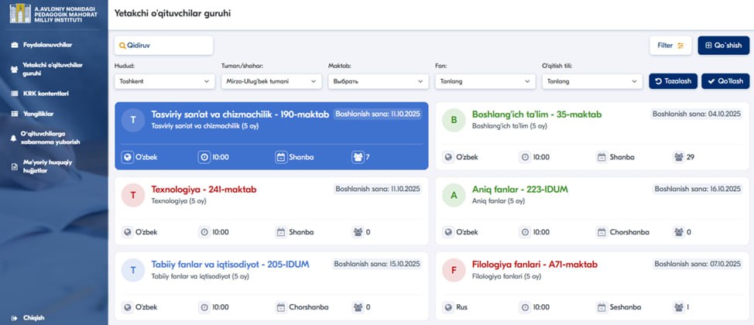The height and width of the screenshot is (325, 754).
Task: Open the Filter button
Action: point(670,46)
